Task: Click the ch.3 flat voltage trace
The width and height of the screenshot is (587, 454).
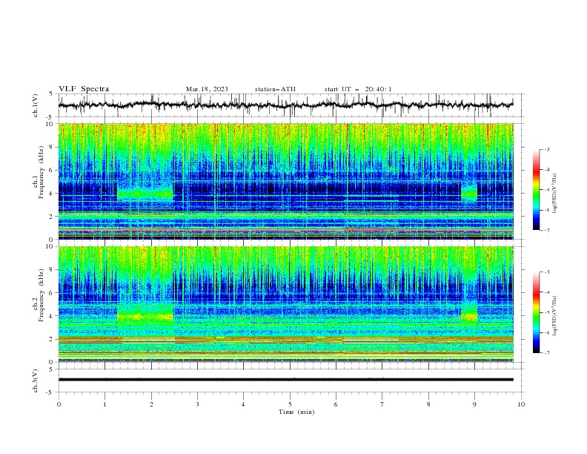Action: point(285,380)
